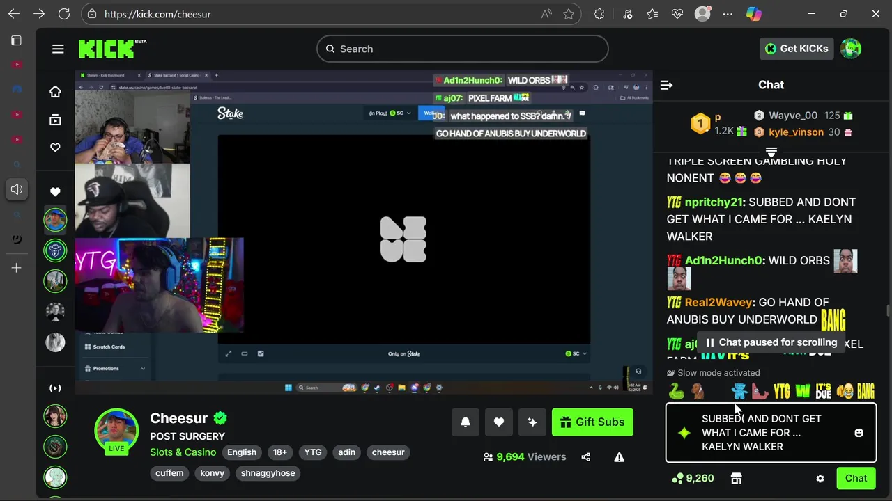This screenshot has height=501, width=892.
Task: Click the browser Back arrow
Action: [14, 14]
